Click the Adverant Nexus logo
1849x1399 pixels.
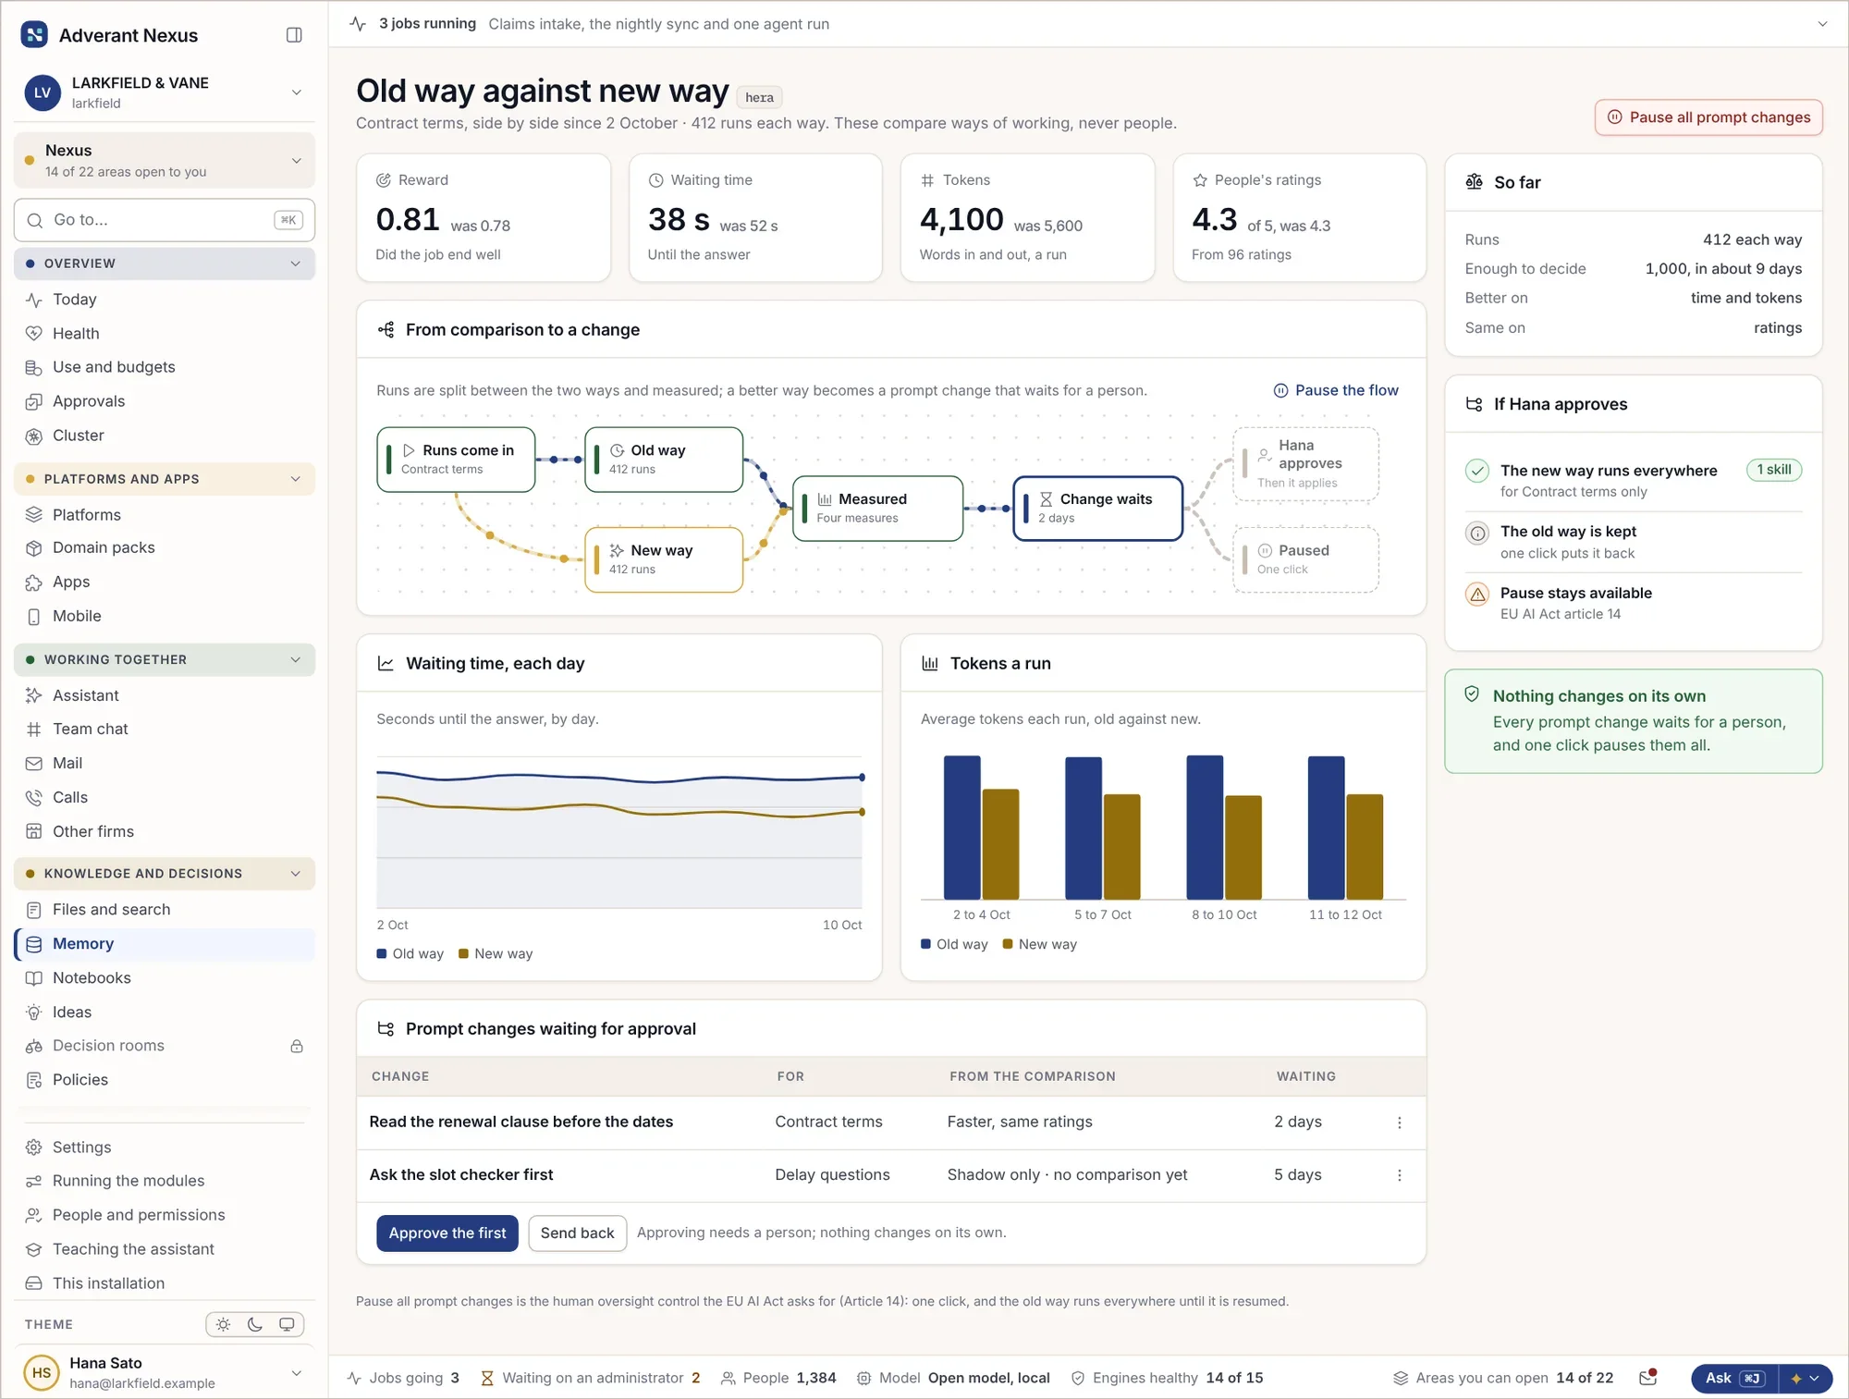[x=34, y=35]
